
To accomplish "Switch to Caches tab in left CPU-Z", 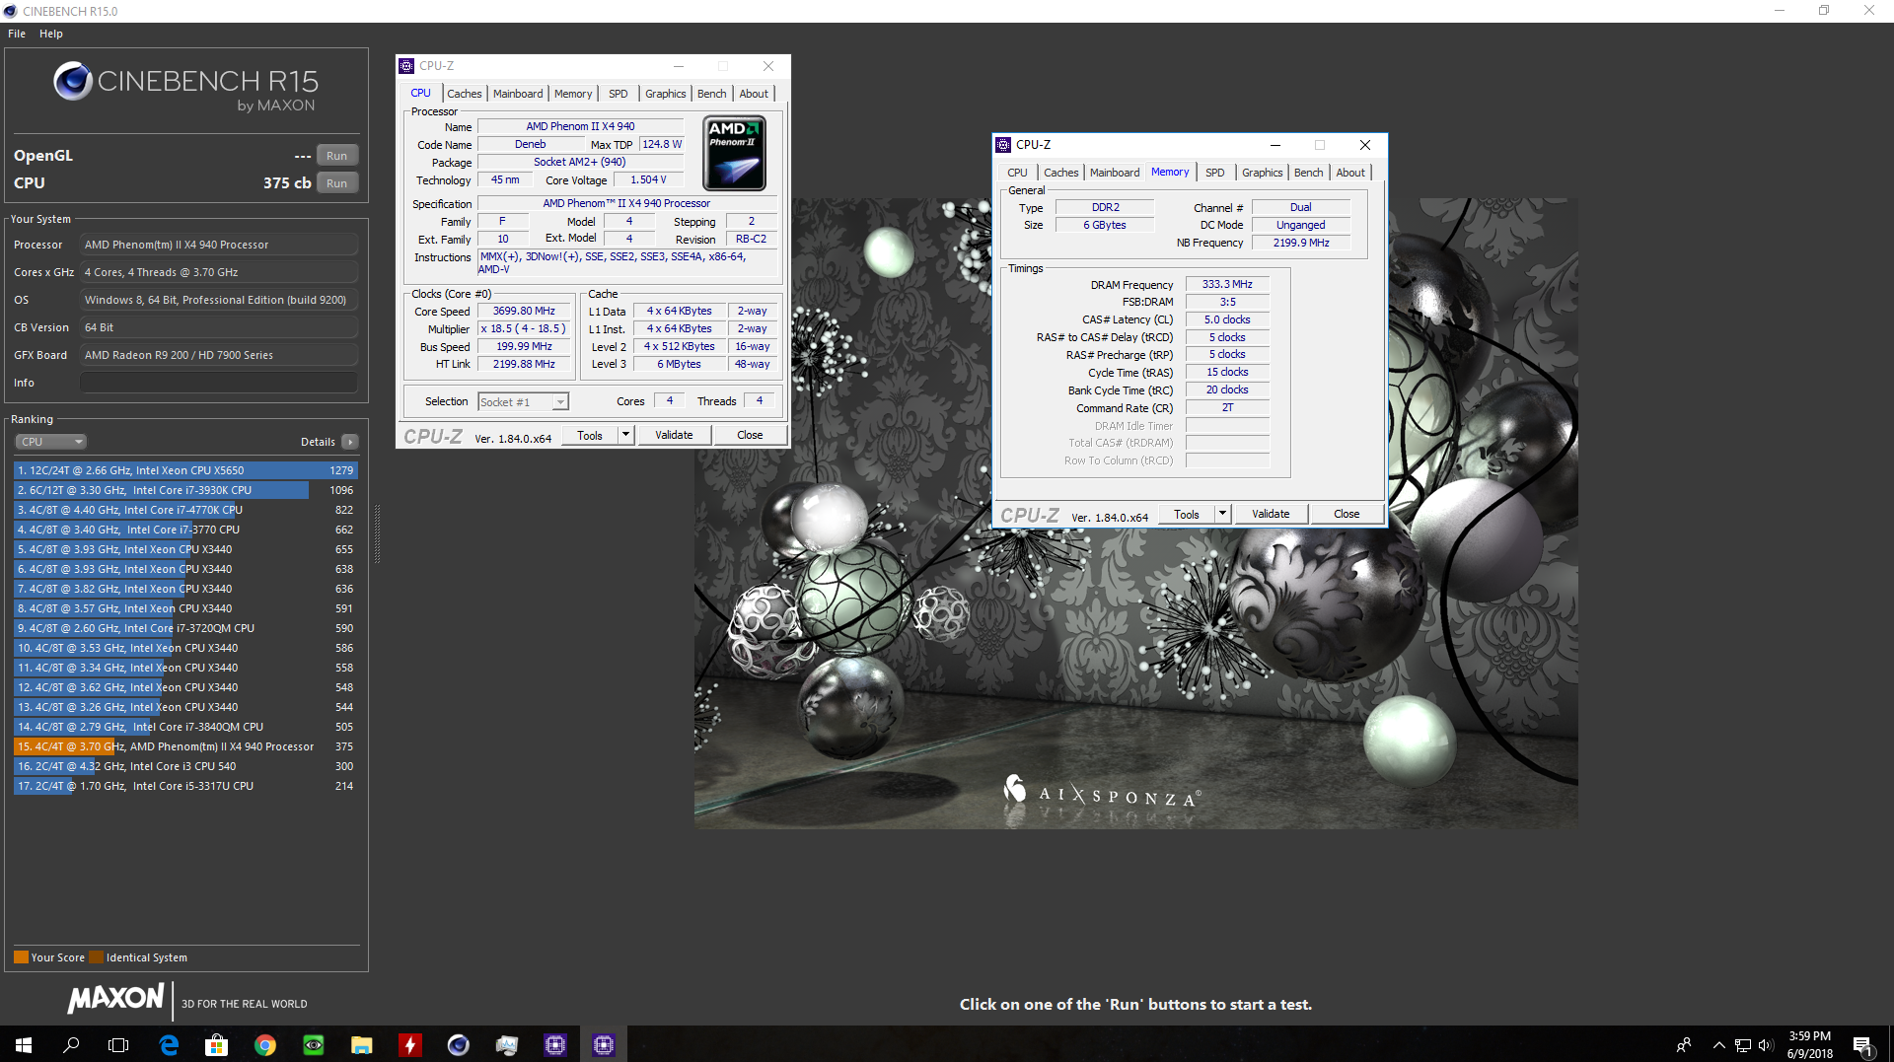I will (465, 94).
